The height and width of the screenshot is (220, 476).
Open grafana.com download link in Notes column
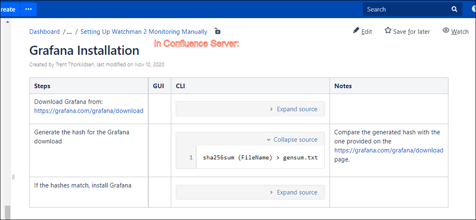click(389, 150)
